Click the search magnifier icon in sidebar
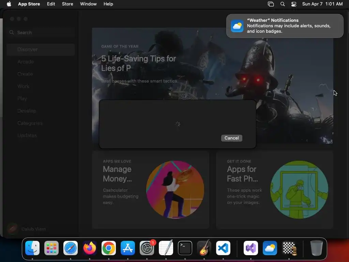The height and width of the screenshot is (262, 349). [12, 32]
